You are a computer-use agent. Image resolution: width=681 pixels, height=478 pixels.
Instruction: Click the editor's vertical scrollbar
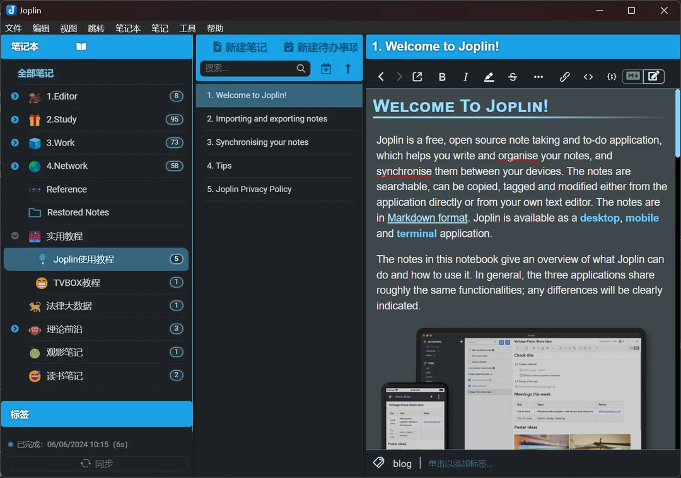[677, 123]
